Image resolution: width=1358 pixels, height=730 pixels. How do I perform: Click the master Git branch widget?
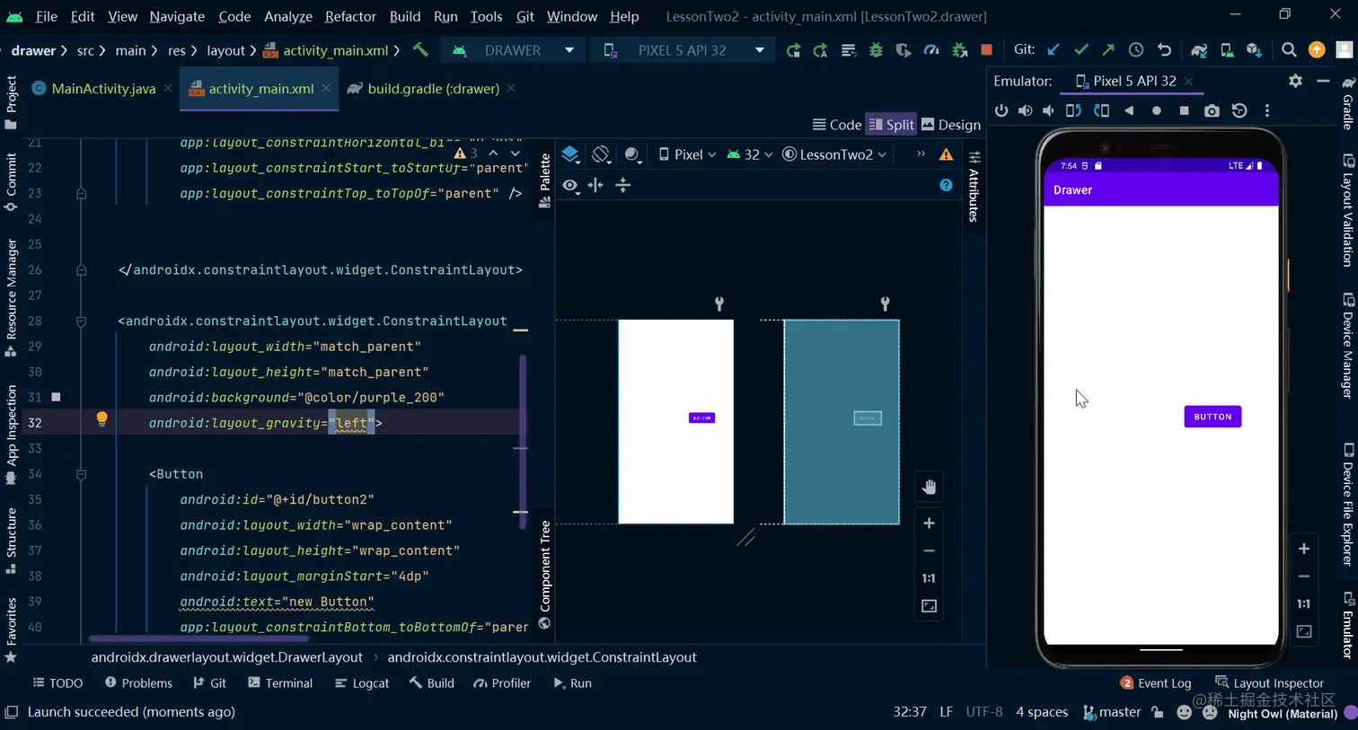1112,712
